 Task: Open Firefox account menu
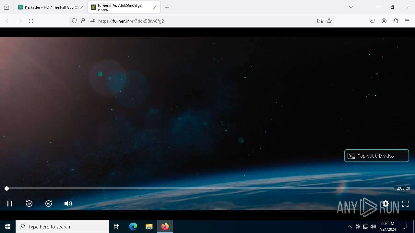tap(384, 21)
